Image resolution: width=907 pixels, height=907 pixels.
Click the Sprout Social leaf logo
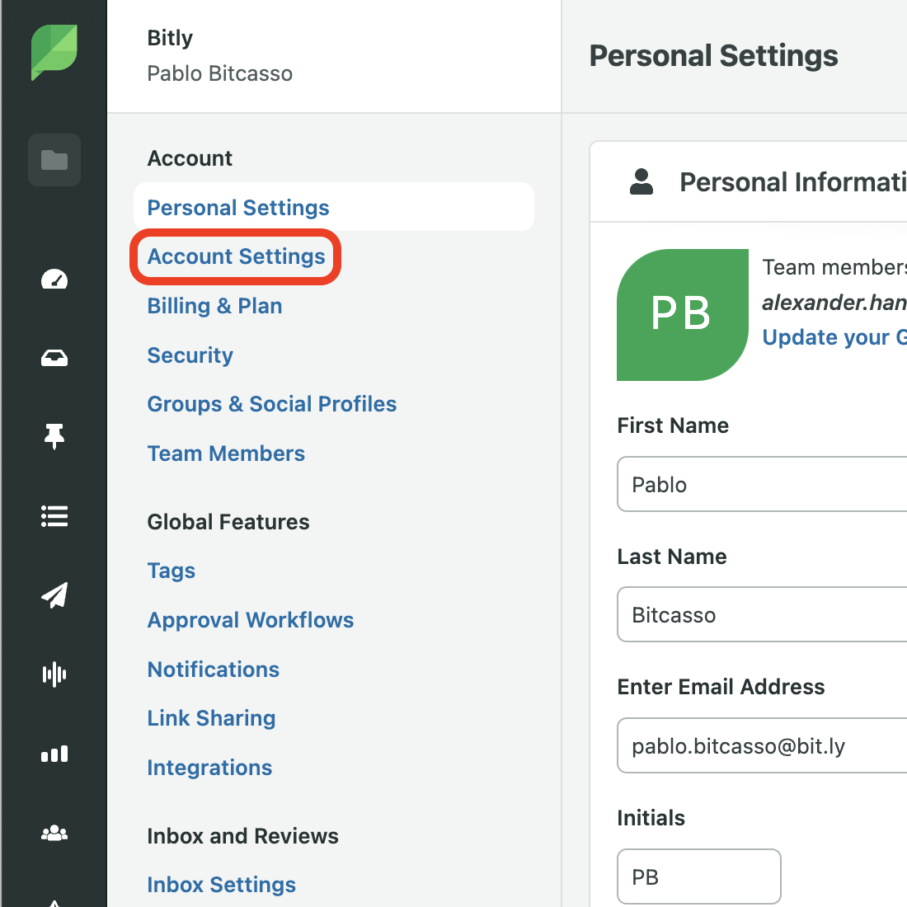(54, 52)
